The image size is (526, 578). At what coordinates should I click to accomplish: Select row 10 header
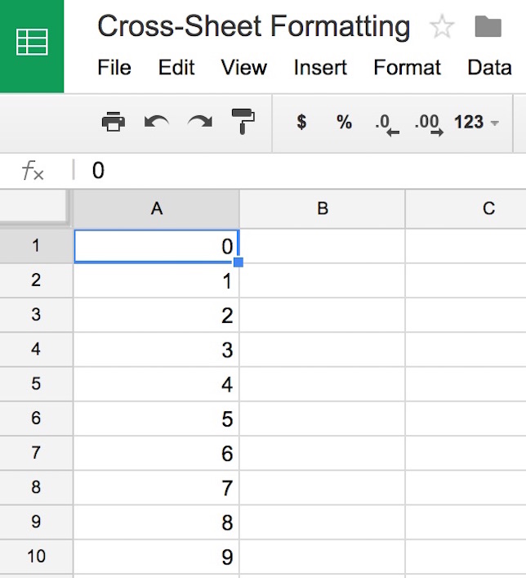click(x=36, y=556)
